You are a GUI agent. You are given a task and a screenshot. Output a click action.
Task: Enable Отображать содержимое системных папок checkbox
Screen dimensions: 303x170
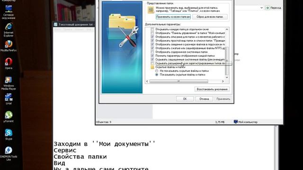coord(152,52)
